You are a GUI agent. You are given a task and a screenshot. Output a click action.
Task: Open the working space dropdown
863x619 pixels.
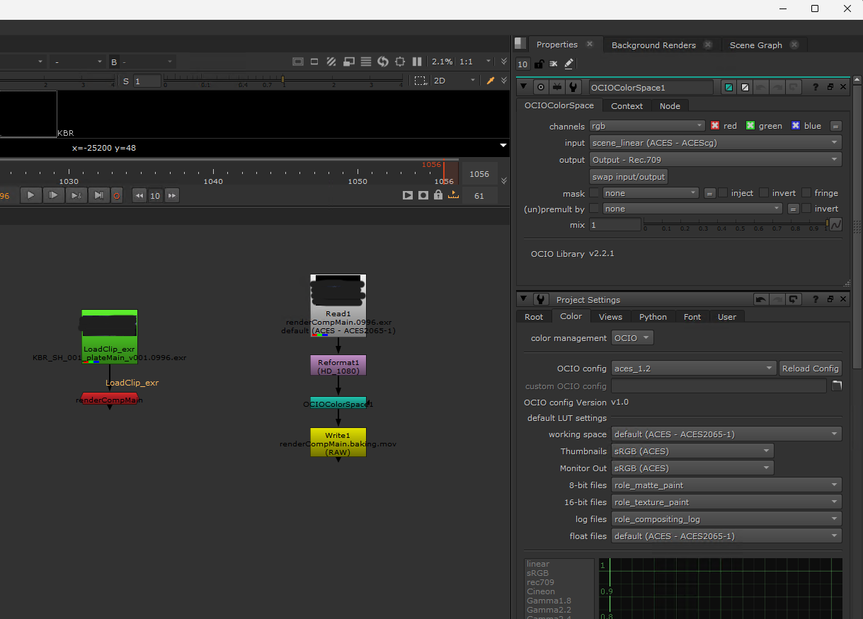point(726,434)
